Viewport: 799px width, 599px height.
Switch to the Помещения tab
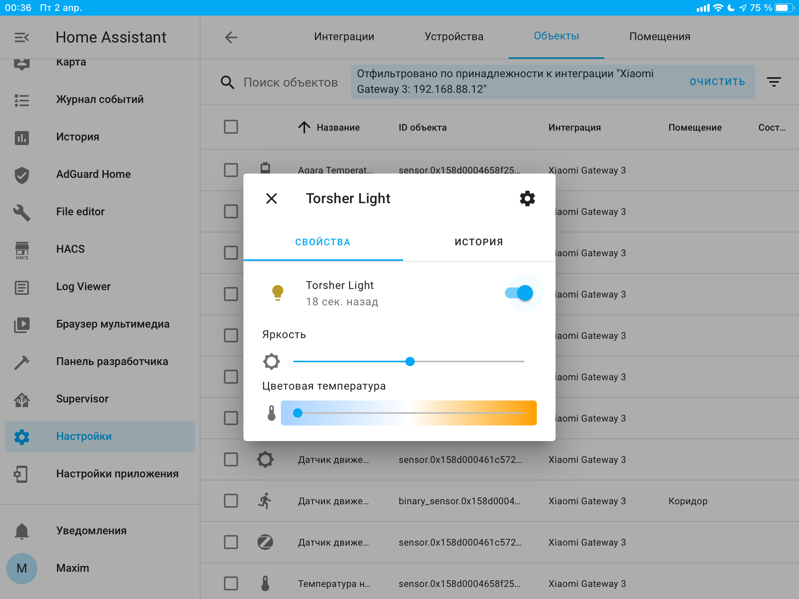coord(660,37)
